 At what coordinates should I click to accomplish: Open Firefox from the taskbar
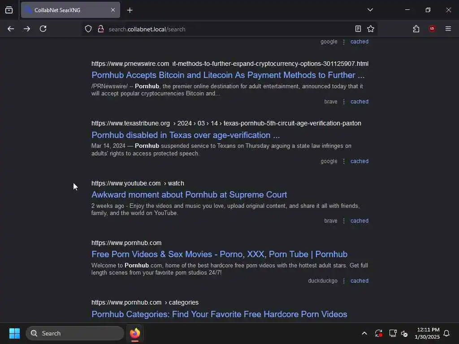(x=135, y=333)
